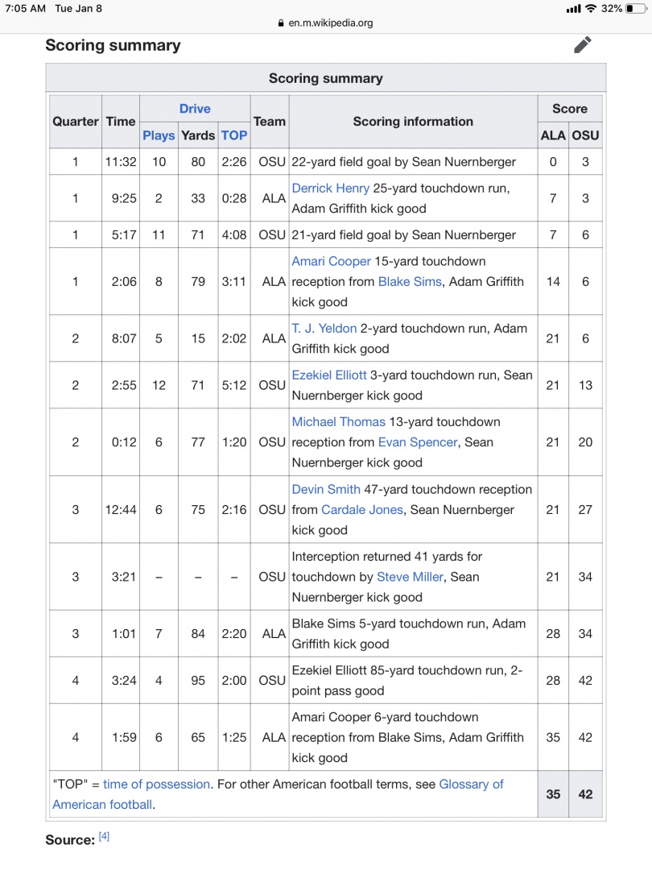Tap the battery icon in status bar
The width and height of the screenshot is (652, 870).
point(636,8)
